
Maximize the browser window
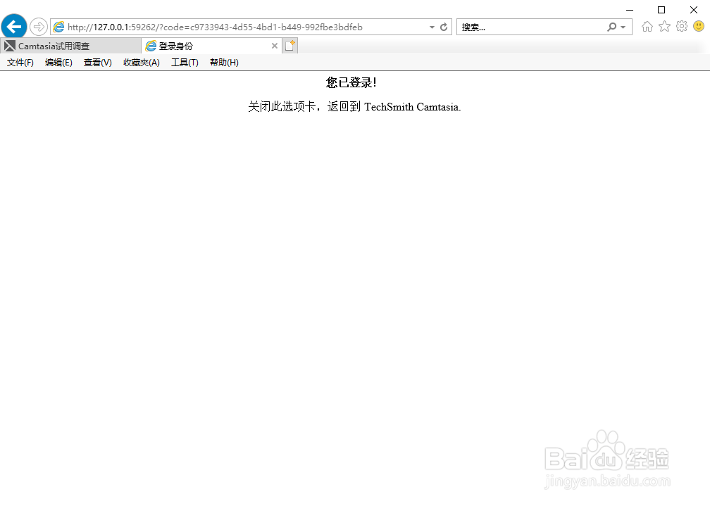coord(661,10)
